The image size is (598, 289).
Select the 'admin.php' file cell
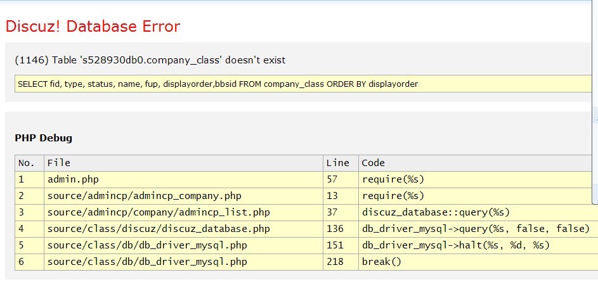(183, 179)
